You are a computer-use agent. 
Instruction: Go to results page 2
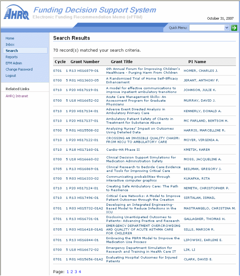pos(72,272)
